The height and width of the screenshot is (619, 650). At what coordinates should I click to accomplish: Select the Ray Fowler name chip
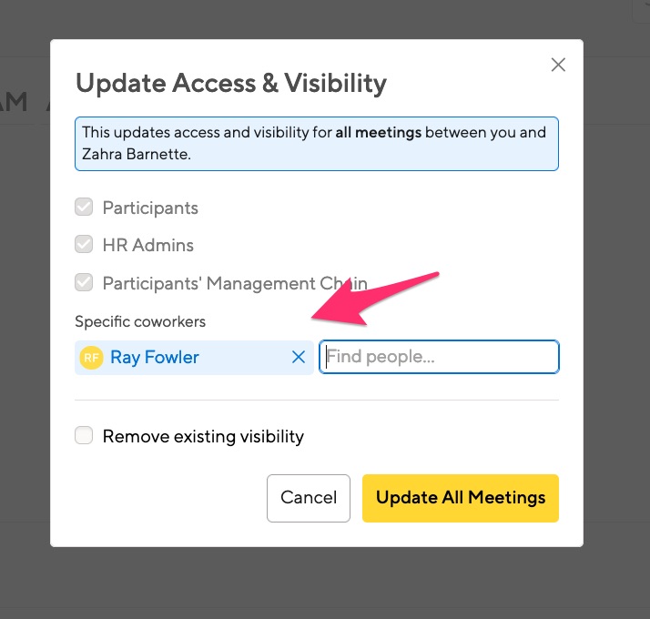[x=194, y=358]
